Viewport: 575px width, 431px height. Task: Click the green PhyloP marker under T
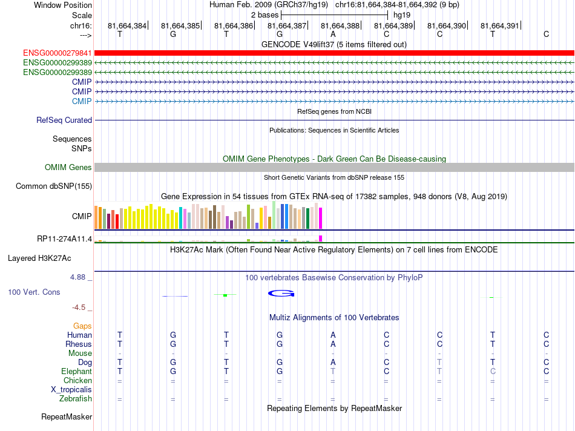[x=225, y=295]
